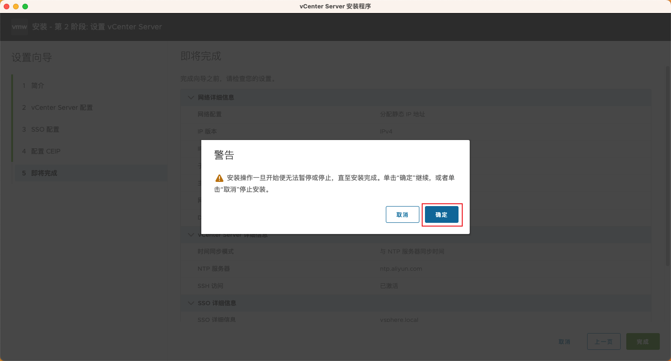Click the 确定 button in the warning dialog

[441, 214]
